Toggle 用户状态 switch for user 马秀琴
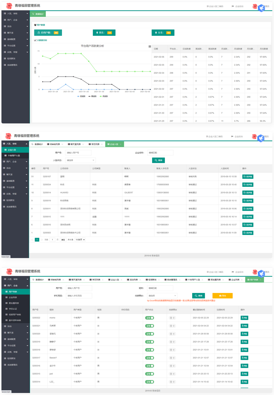Viewport: 274px width, 395px height. point(150,326)
